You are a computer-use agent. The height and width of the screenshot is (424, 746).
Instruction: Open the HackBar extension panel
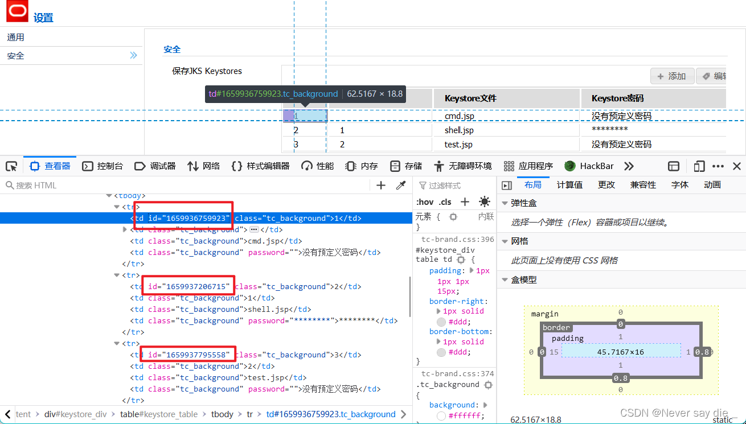pyautogui.click(x=589, y=166)
